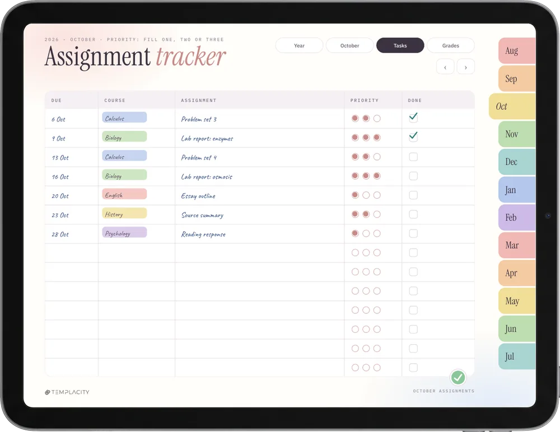Select the Oct month tab
This screenshot has height=432, width=560.
click(512, 106)
